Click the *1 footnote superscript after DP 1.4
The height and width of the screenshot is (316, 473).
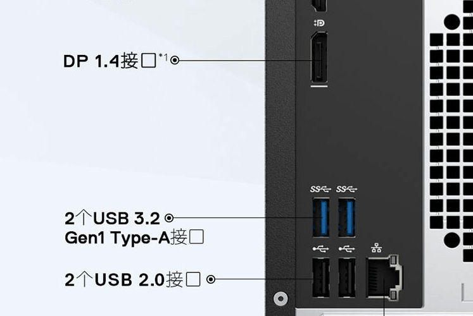tap(163, 57)
